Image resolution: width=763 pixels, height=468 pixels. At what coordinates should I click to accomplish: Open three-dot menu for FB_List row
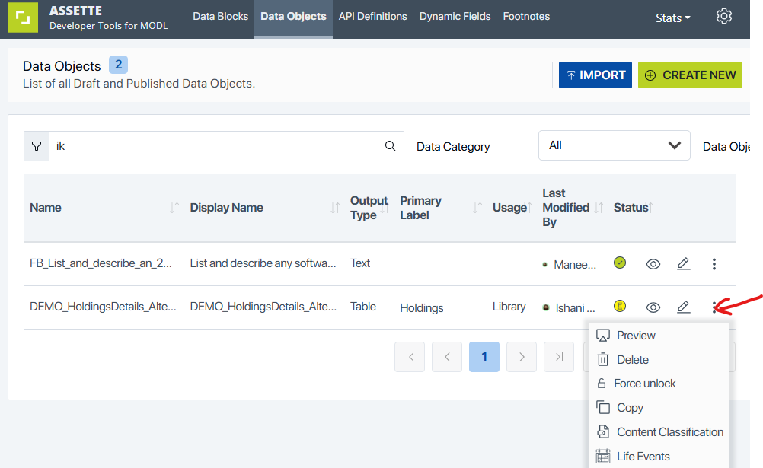714,264
